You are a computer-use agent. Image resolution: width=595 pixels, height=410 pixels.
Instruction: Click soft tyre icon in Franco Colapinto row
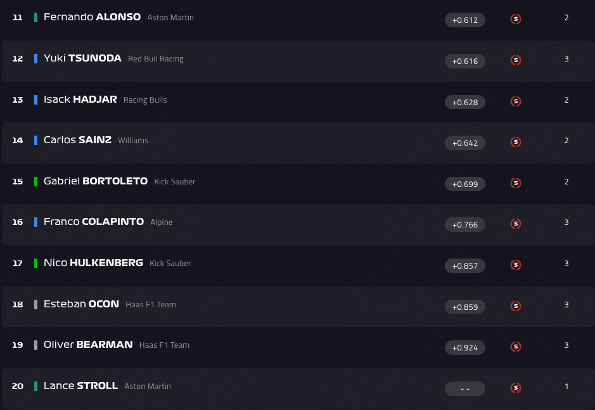[516, 224]
